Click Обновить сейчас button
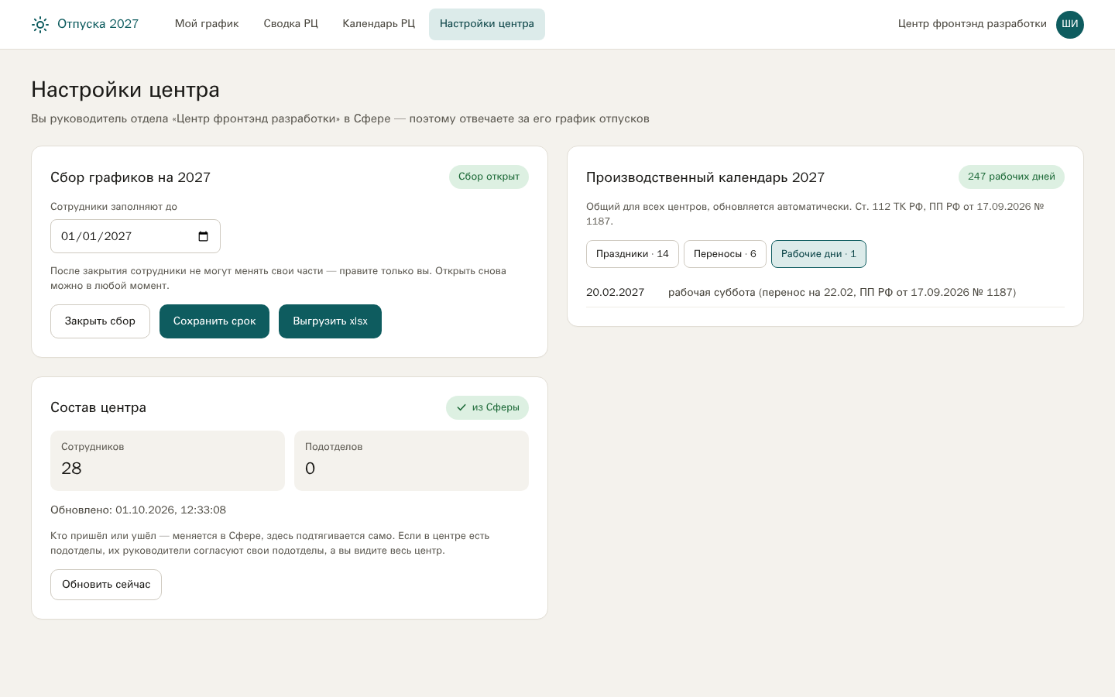Image resolution: width=1115 pixels, height=697 pixels. 106,585
